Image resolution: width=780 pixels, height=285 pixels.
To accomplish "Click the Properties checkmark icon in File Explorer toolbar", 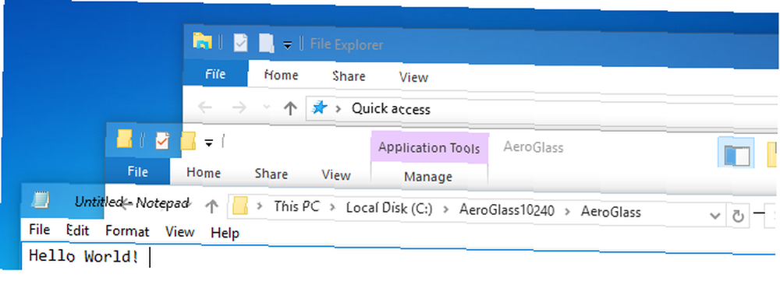I will coord(240,44).
